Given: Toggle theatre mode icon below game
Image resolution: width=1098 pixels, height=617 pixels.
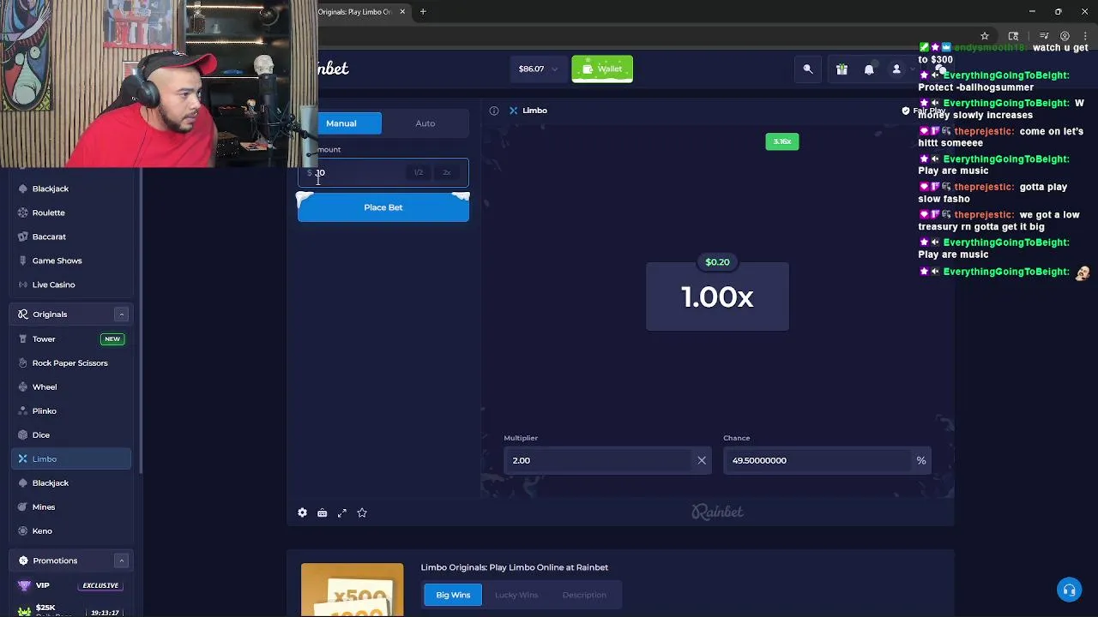Looking at the screenshot, I should coord(322,512).
